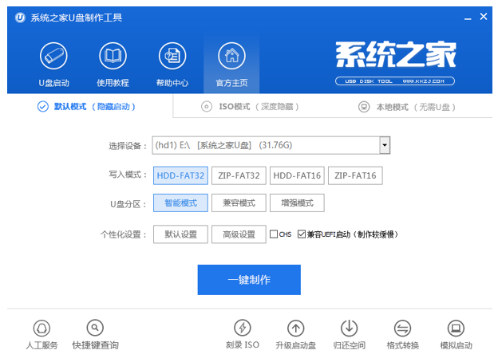Open the 使用教程 book icon
This screenshot has width=498, height=362.
(x=113, y=56)
